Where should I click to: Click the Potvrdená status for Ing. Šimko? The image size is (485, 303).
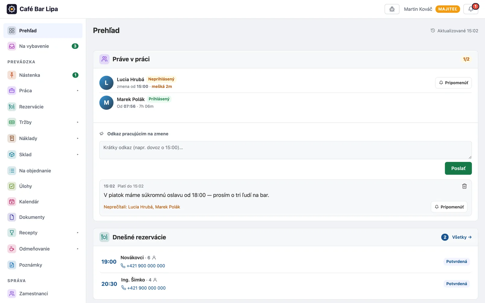[x=457, y=284]
